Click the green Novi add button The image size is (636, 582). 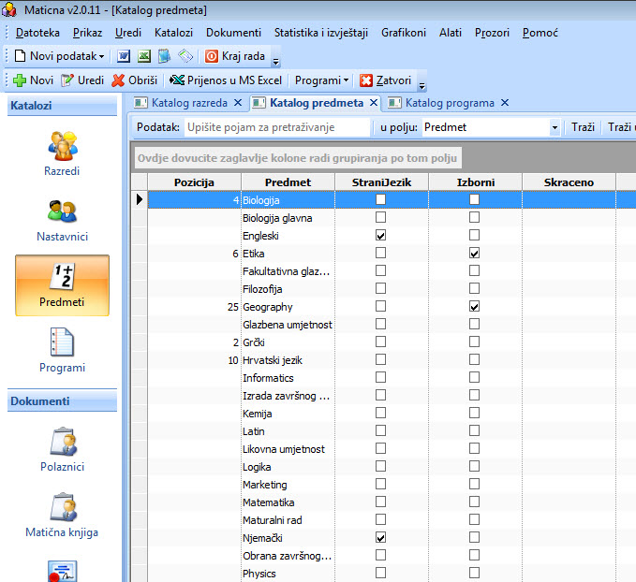[34, 80]
